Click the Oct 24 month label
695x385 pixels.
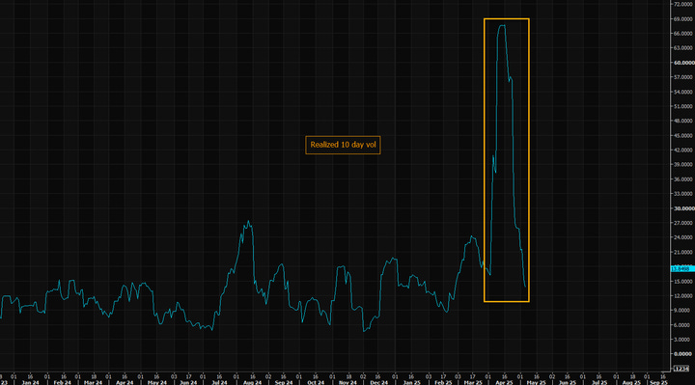(316, 382)
